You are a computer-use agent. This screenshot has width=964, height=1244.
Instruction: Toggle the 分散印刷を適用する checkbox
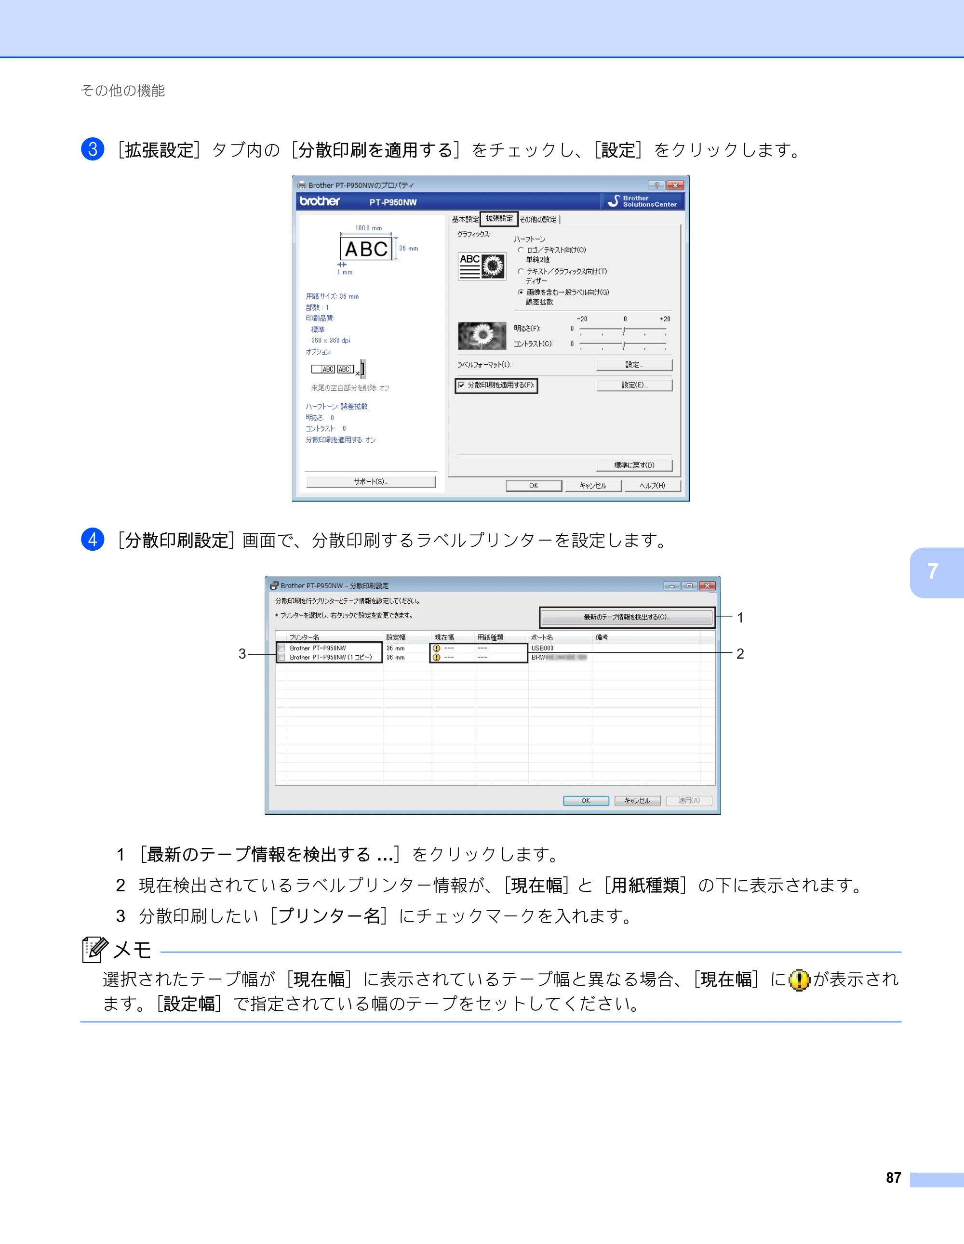pos(461,385)
